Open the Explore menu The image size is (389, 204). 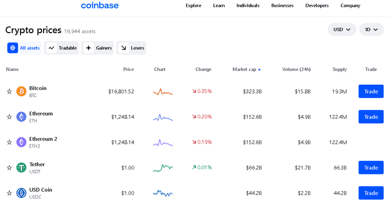coord(193,5)
